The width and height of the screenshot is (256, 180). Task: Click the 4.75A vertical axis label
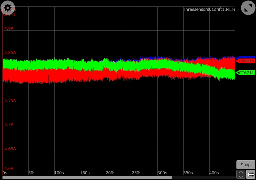click(10, 100)
